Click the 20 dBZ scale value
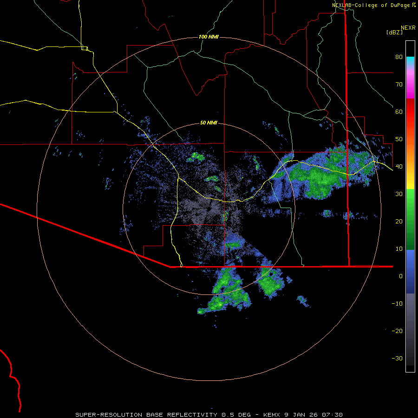418x418 pixels. coord(399,221)
